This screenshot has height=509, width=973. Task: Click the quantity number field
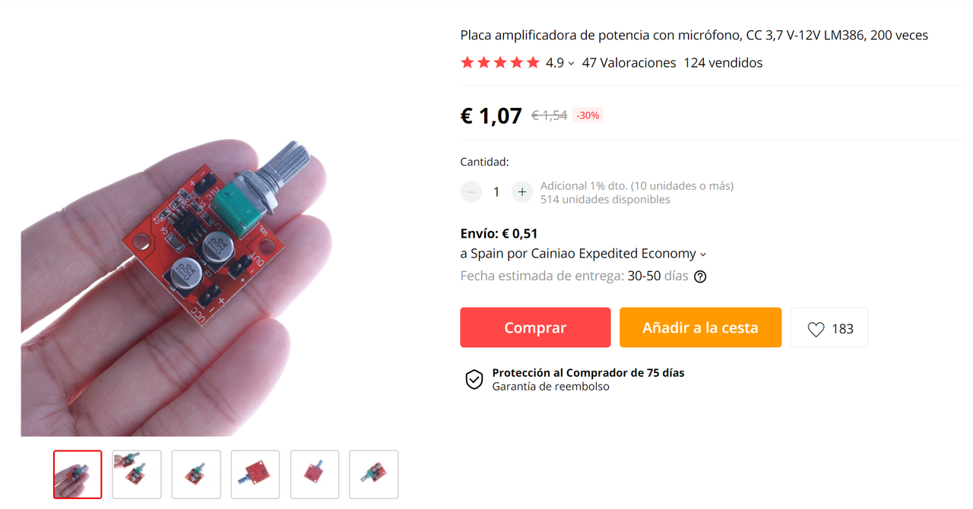point(496,192)
